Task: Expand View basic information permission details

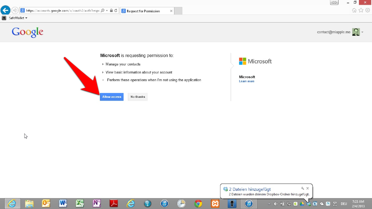Action: pyautogui.click(x=103, y=72)
